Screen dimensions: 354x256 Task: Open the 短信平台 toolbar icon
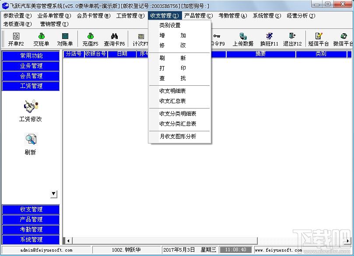pyautogui.click(x=319, y=36)
